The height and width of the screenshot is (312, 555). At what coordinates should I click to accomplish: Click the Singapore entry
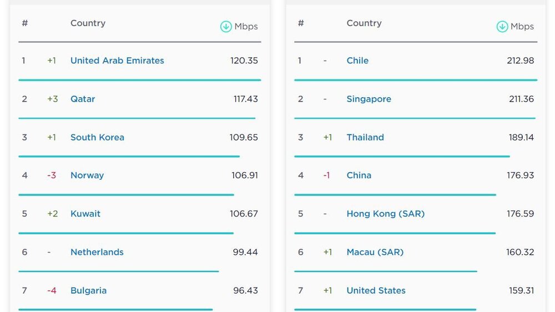(369, 99)
